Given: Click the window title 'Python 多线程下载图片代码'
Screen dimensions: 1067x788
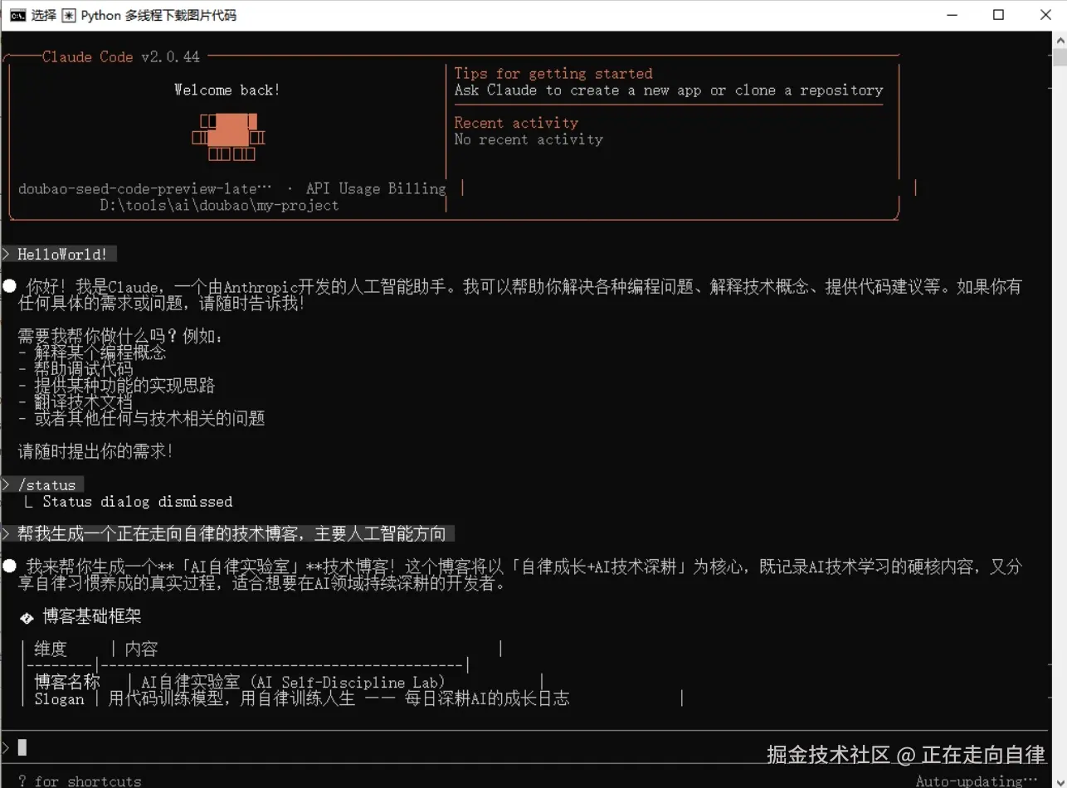Looking at the screenshot, I should pyautogui.click(x=158, y=15).
